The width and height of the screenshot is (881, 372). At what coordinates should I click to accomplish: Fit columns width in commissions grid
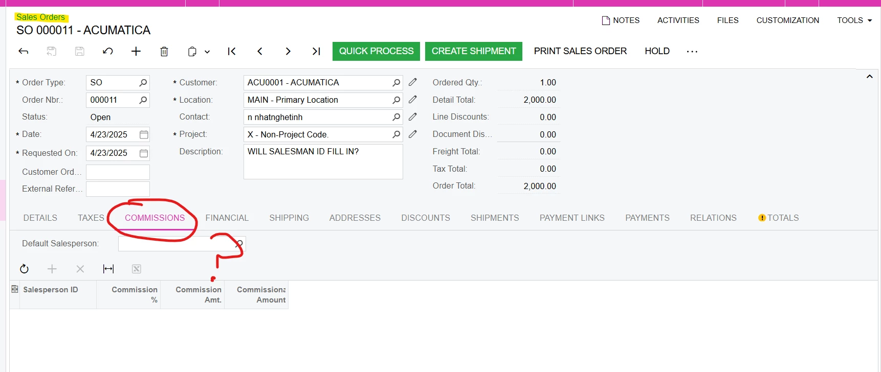click(x=108, y=269)
